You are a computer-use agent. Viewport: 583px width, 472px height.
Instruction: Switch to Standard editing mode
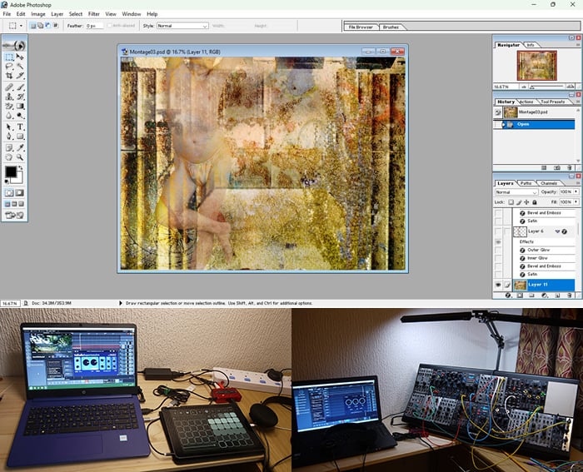9,192
